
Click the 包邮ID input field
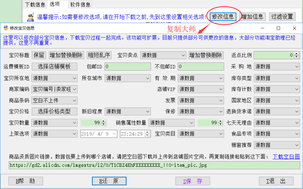pyautogui.click(x=128, y=67)
